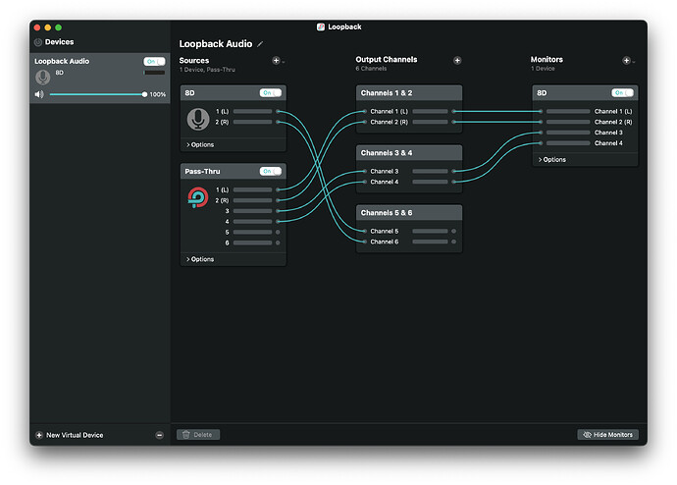Click the 8D monitor title bar
Screen dimensions: 677x485
585,93
